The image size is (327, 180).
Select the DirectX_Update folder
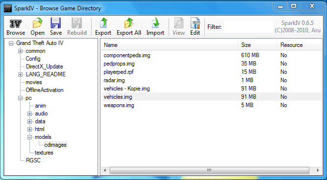pos(45,67)
